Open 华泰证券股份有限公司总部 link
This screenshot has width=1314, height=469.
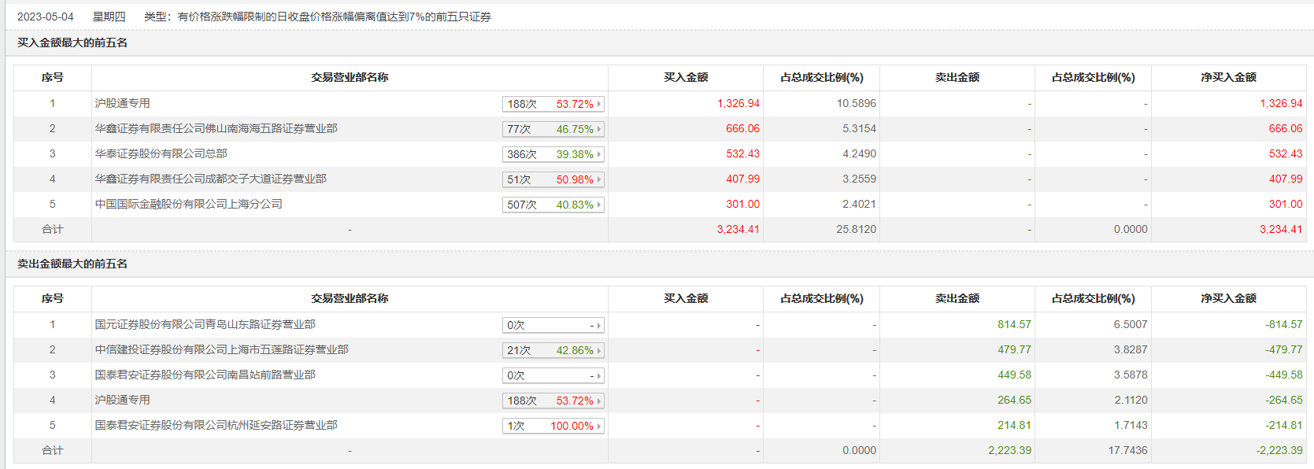[x=161, y=153]
